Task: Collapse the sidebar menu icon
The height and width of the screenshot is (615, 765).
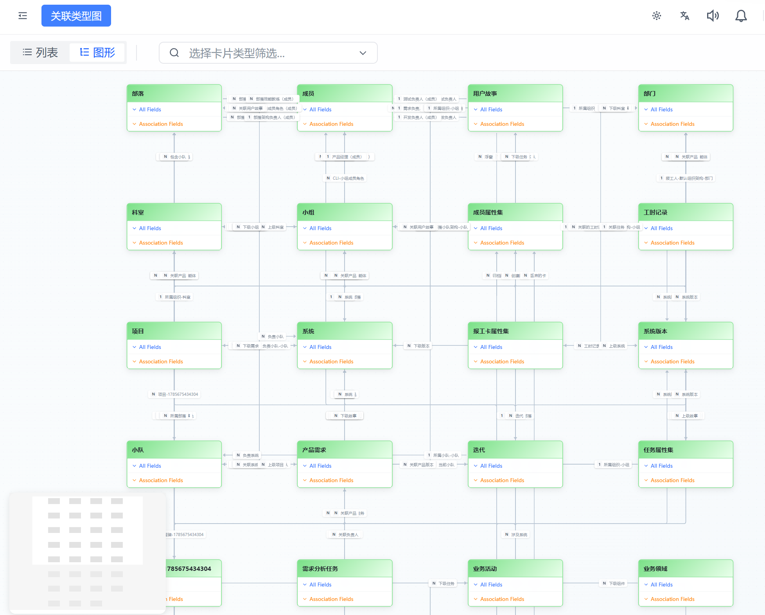Action: tap(23, 16)
